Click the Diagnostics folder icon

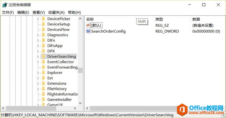pyautogui.click(x=43, y=35)
